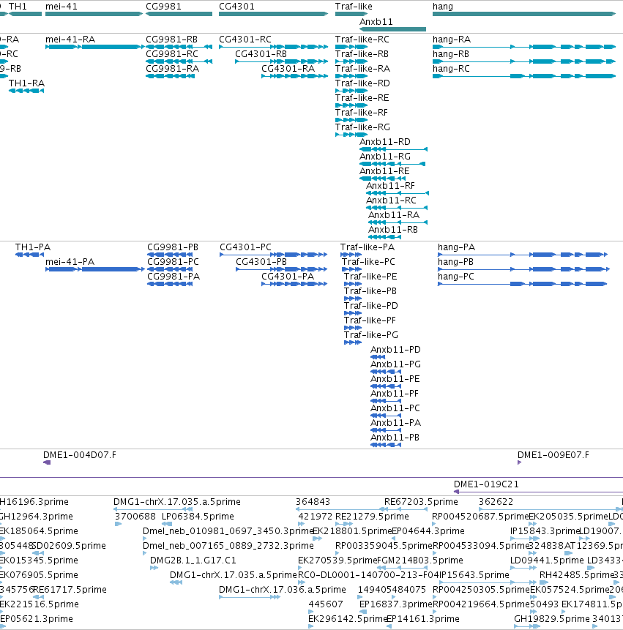Image resolution: width=623 pixels, height=630 pixels.
Task: Click the DME1-004D07.F feature
Action: 47,462
